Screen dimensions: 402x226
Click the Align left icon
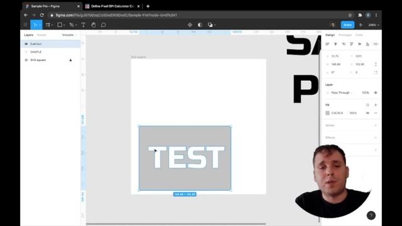coord(327,44)
